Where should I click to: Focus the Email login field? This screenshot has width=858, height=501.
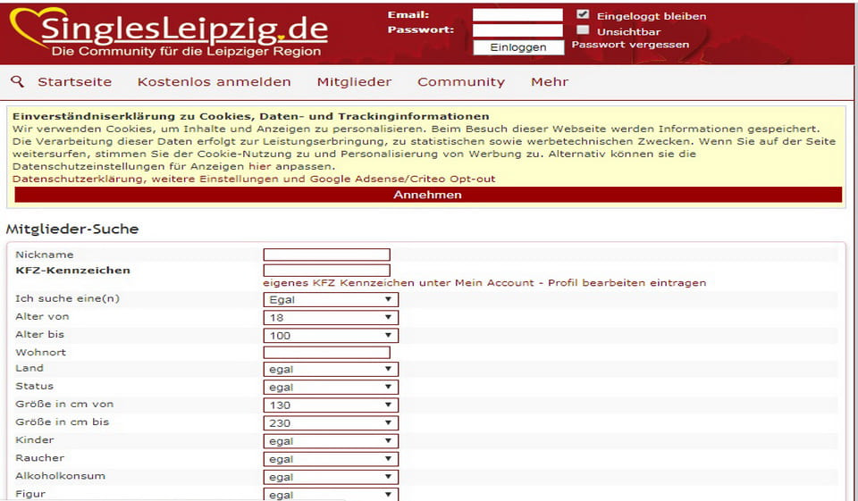tap(517, 15)
